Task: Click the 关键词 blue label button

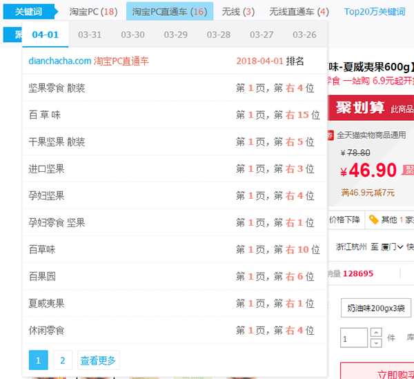Action: [28, 12]
